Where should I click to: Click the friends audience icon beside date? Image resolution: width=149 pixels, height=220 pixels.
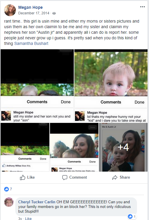coord(54,13)
